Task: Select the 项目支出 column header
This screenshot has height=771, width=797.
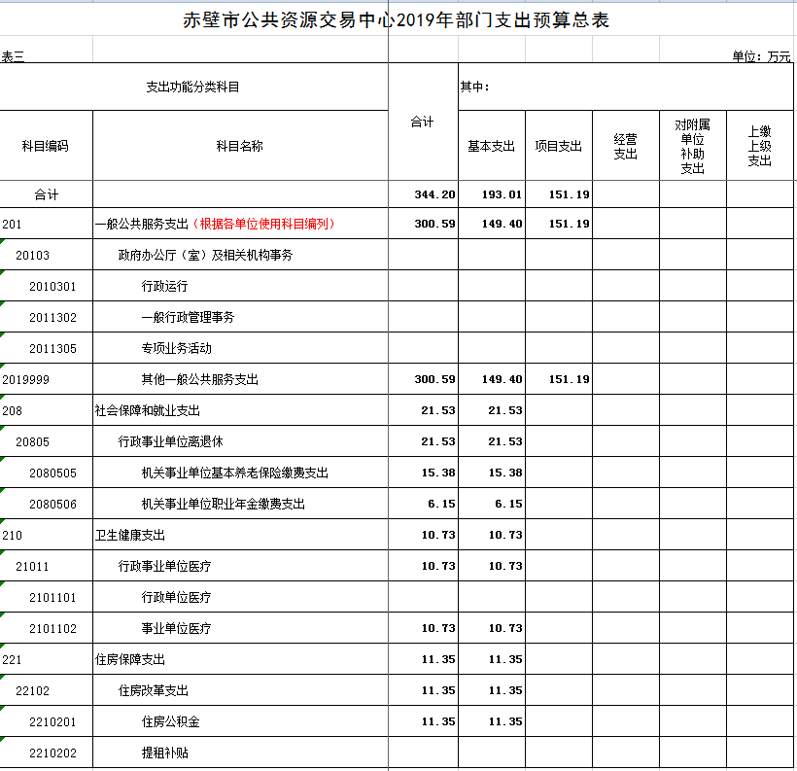Action: click(558, 147)
